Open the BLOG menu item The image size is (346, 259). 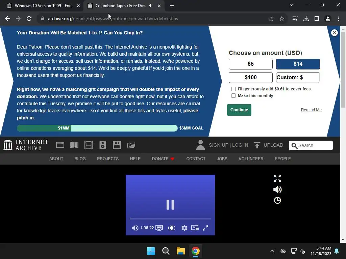click(x=80, y=159)
